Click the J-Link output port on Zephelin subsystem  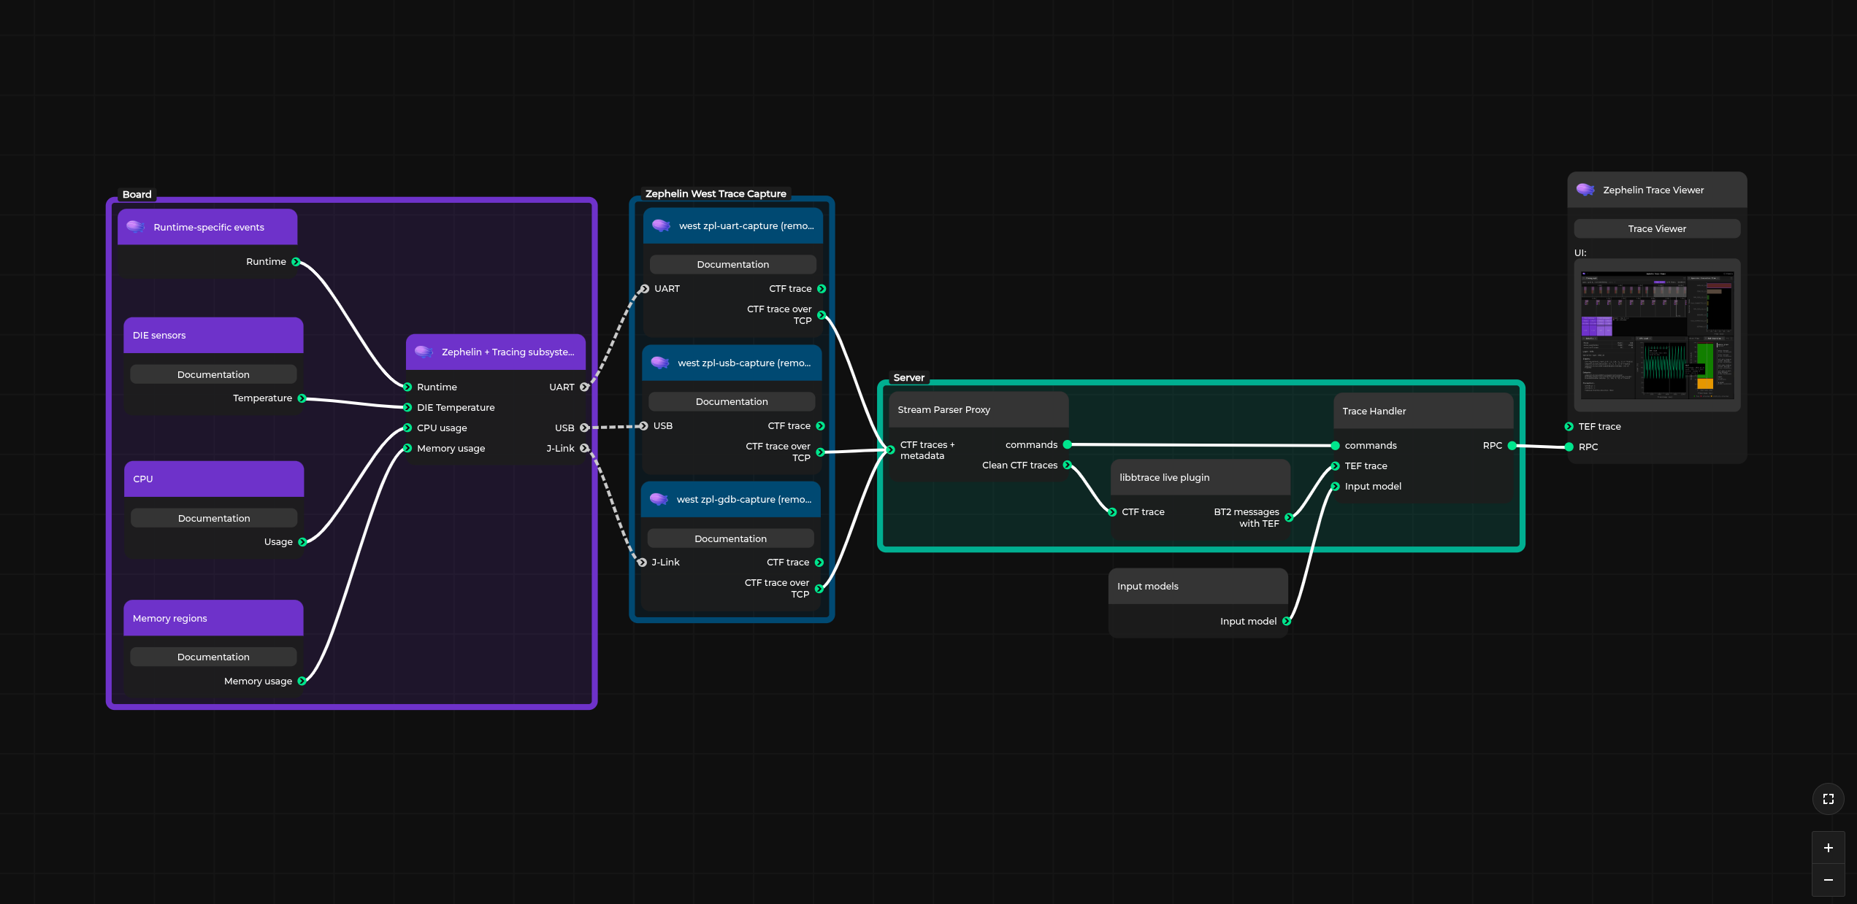[584, 449]
